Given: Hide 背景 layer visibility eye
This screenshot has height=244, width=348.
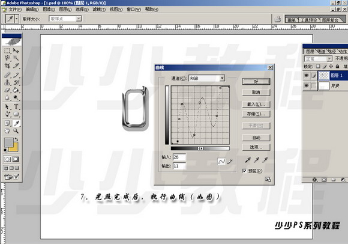Looking at the screenshot, I should tap(306, 85).
